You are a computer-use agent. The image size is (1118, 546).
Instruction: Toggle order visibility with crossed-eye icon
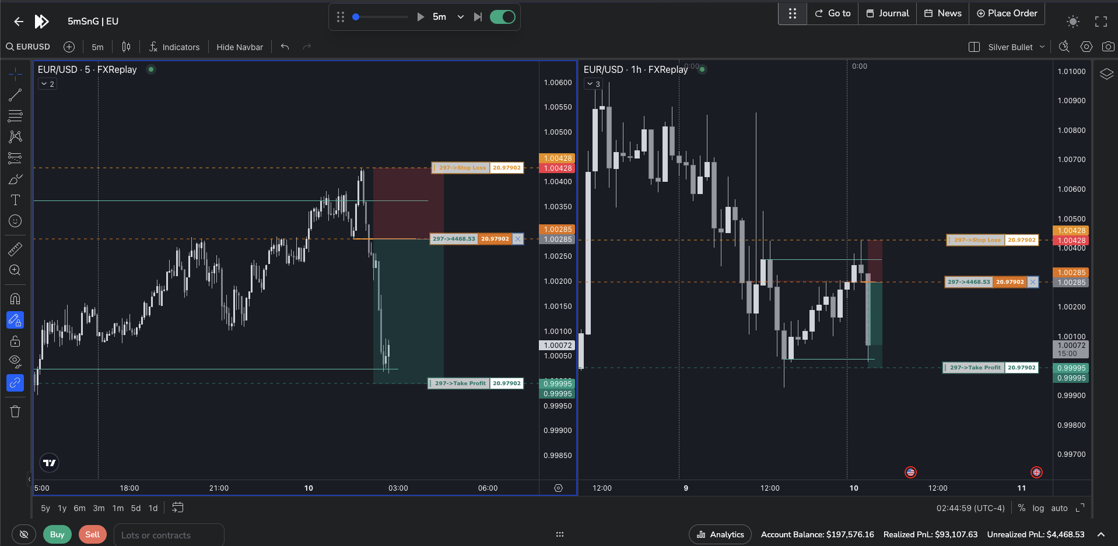click(24, 534)
